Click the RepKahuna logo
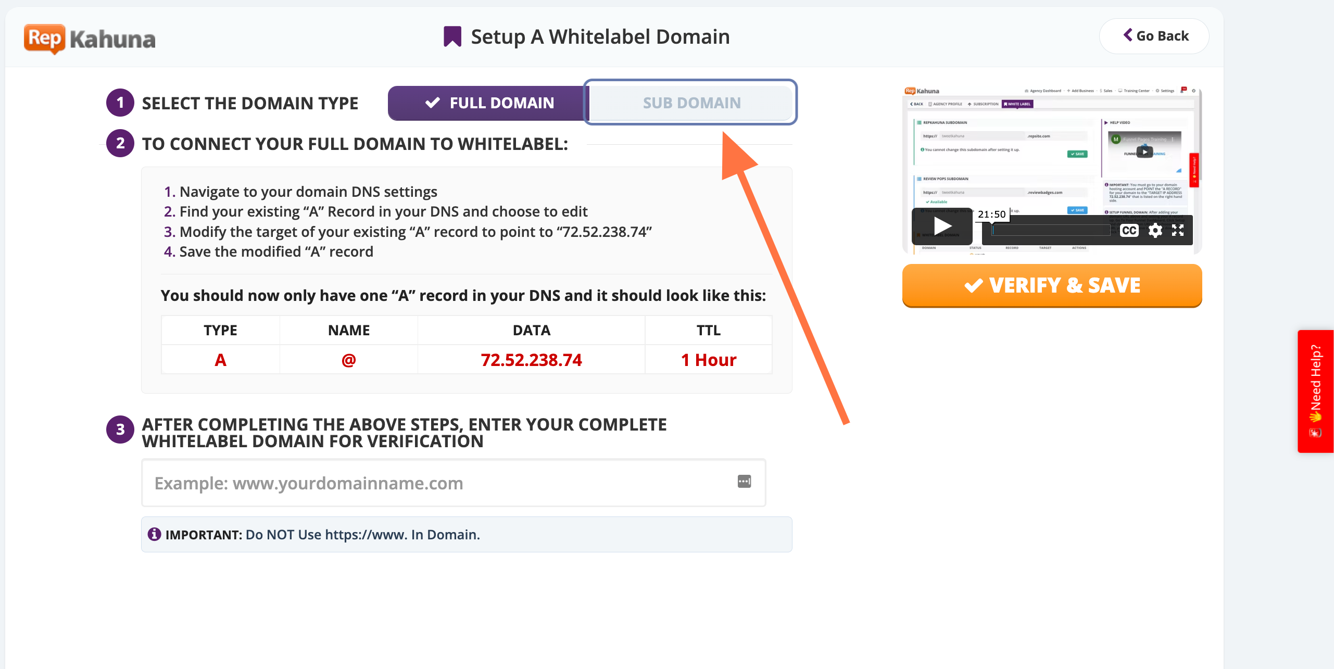 point(90,39)
